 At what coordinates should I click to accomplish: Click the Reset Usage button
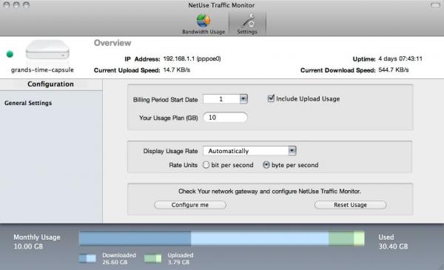[350, 205]
